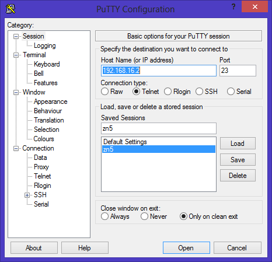Viewport: 272px width, 262px height.
Task: Click the Help button
Action: click(x=85, y=248)
